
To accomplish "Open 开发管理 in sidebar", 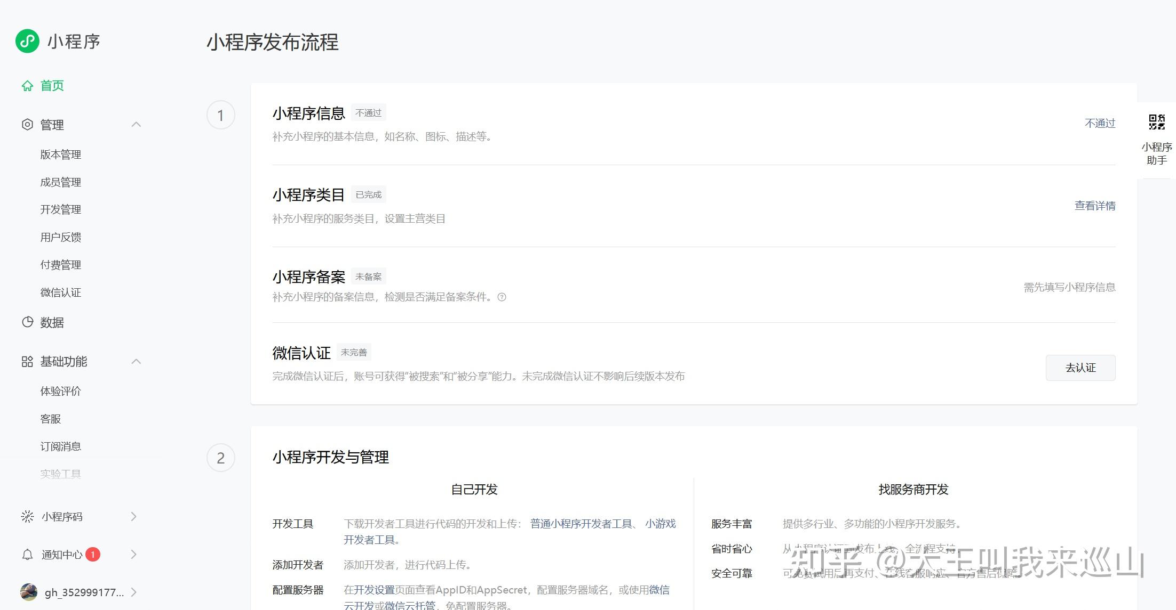I will pyautogui.click(x=61, y=209).
